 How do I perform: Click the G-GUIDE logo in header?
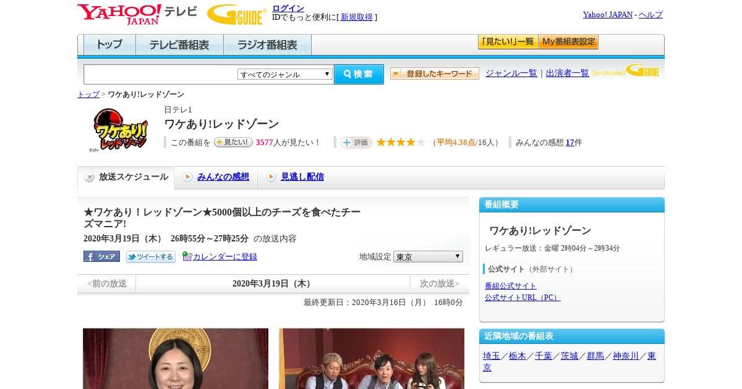click(237, 15)
